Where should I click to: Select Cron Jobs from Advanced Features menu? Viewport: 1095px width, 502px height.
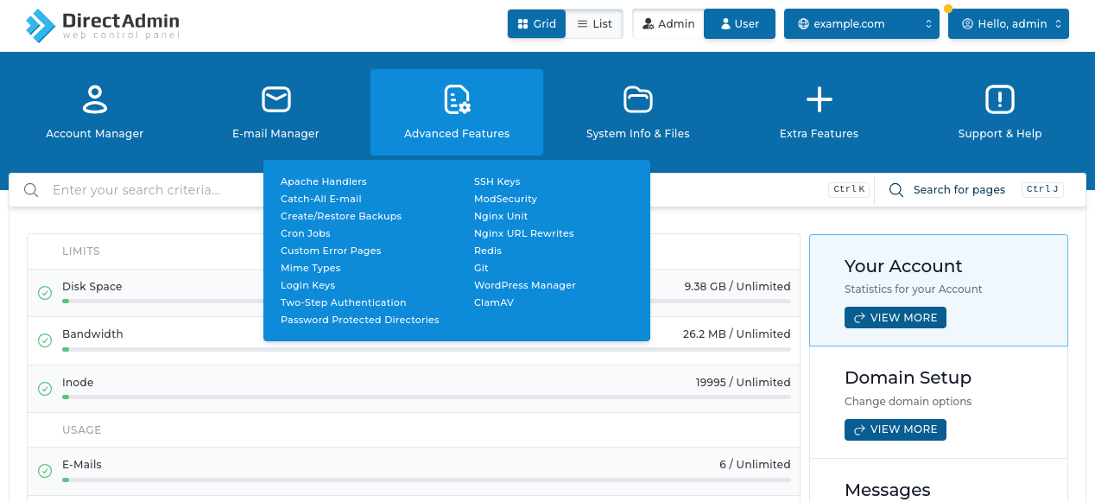[306, 233]
